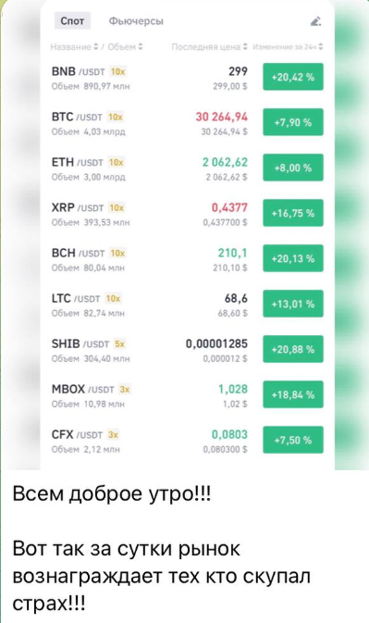Image resolution: width=369 pixels, height=623 pixels.
Task: Click the 3x leverage tag next to MBOX
Action: click(125, 390)
